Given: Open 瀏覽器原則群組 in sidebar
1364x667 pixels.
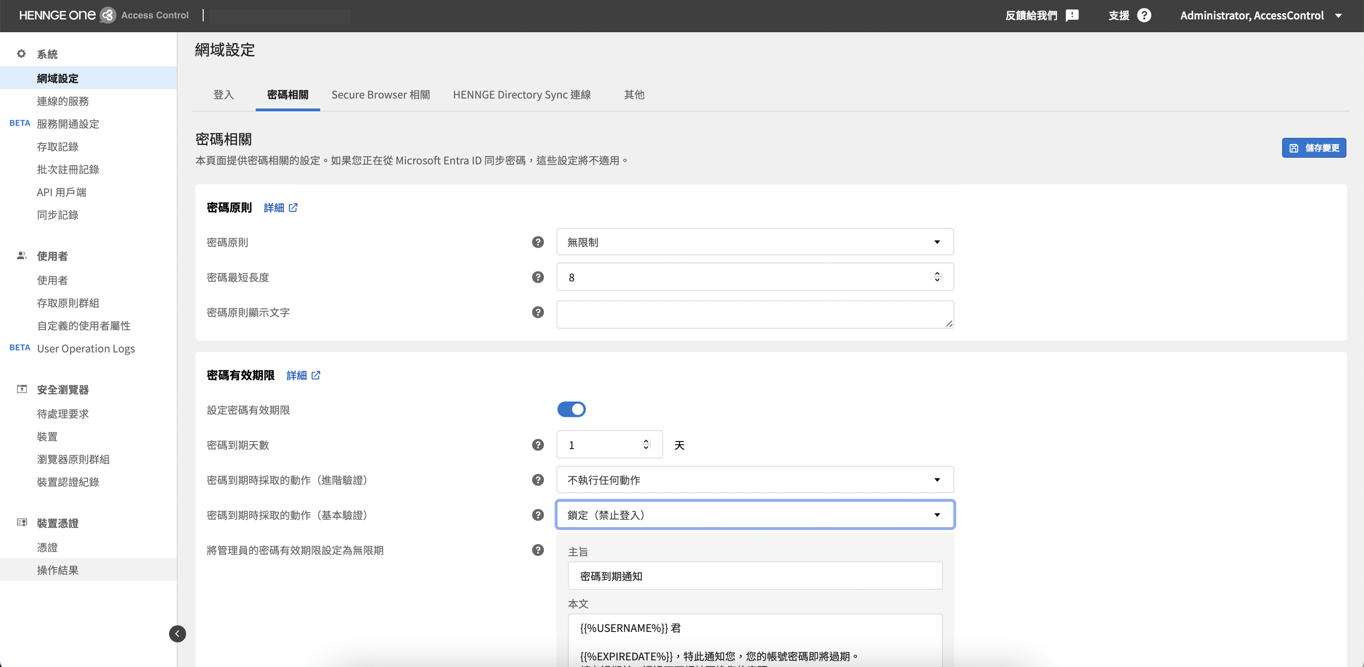Looking at the screenshot, I should point(73,459).
